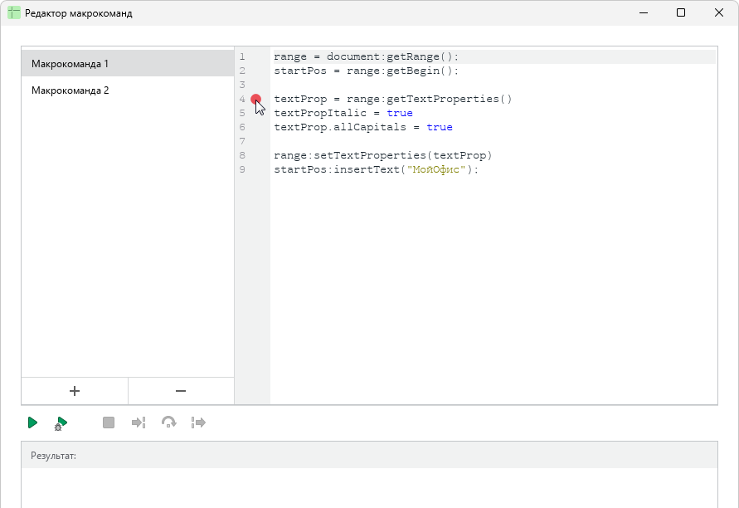Screen dimensions: 739x508
Task: Click line number 1 in the gutter
Action: click(242, 56)
